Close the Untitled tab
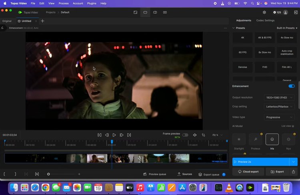The width and height of the screenshot is (300, 195). (36, 21)
